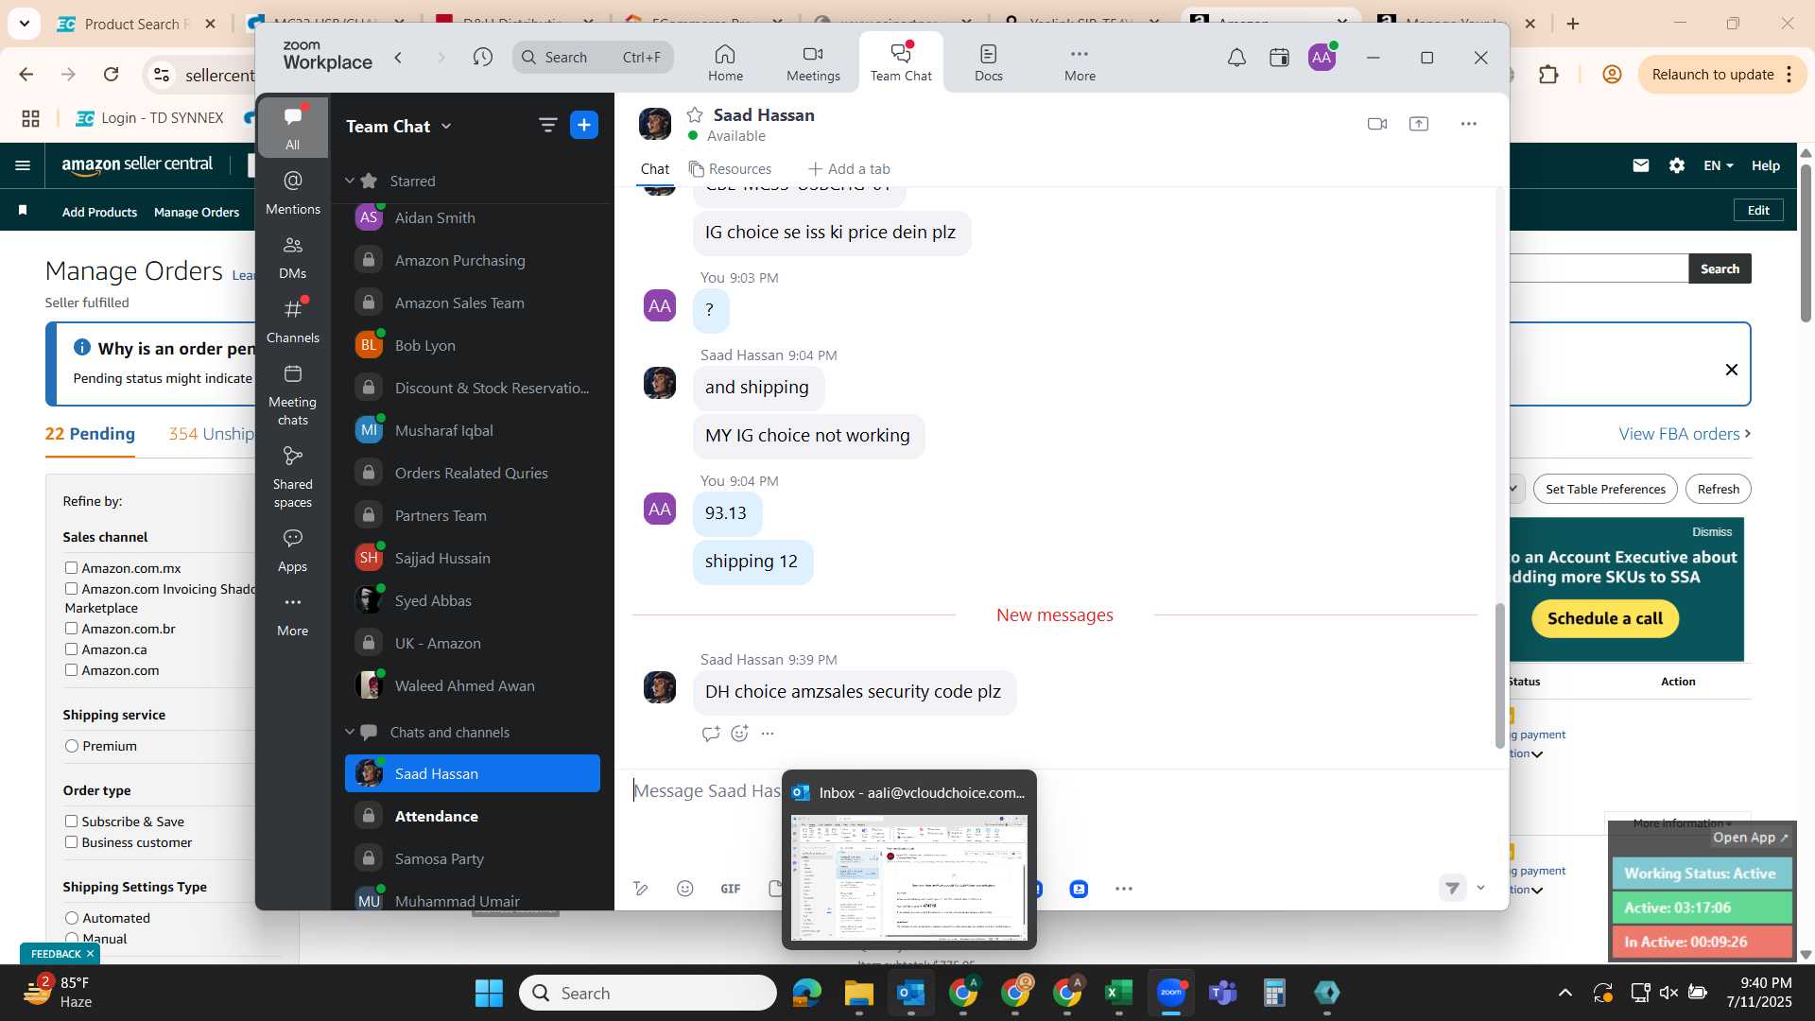This screenshot has width=1815, height=1021.
Task: Switch to Zoom Docs tab
Action: pyautogui.click(x=989, y=62)
